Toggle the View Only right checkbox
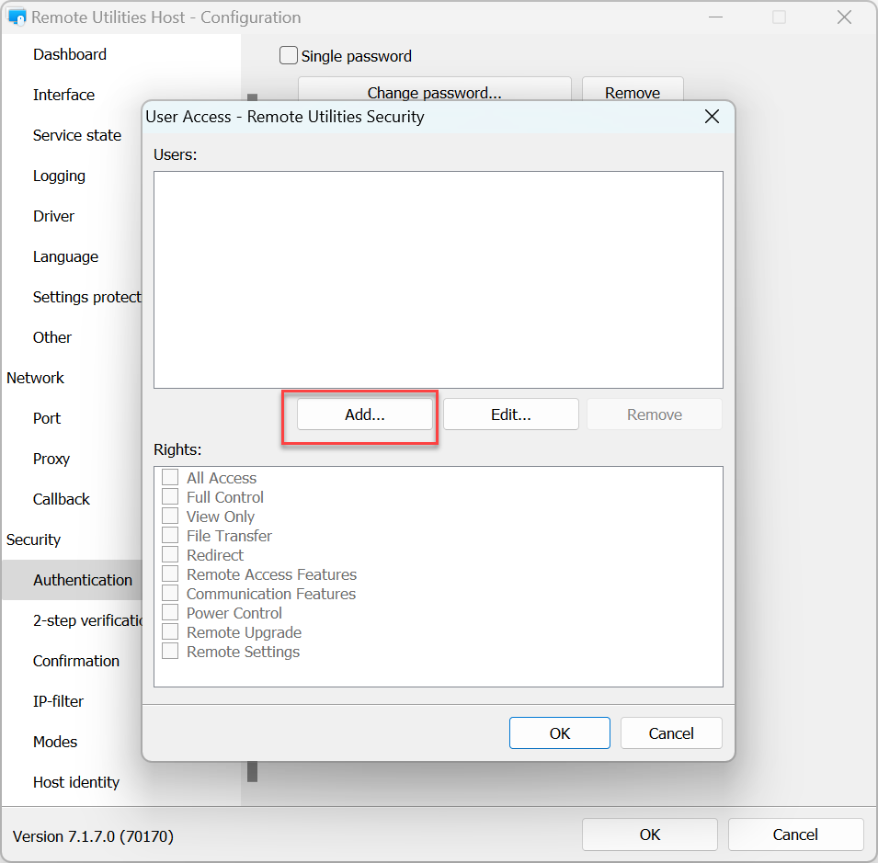Screen dimensions: 878x863 (x=170, y=517)
